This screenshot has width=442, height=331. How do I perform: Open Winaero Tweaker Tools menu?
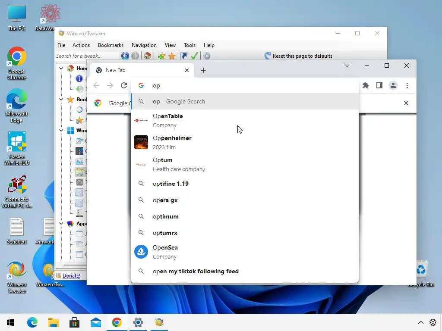point(190,45)
